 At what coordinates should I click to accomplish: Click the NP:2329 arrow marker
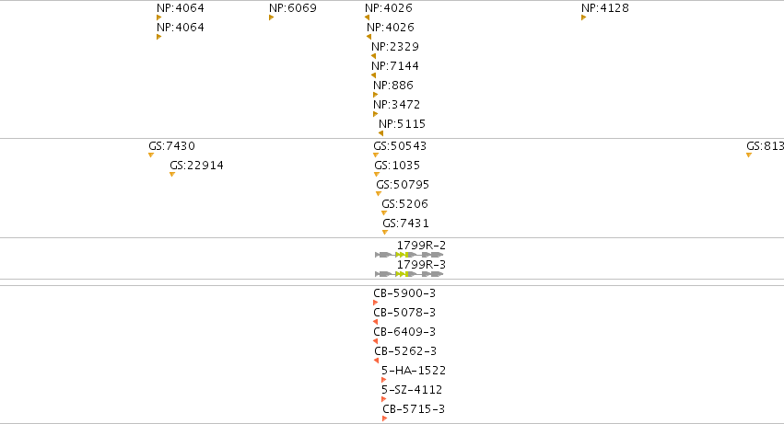[373, 56]
